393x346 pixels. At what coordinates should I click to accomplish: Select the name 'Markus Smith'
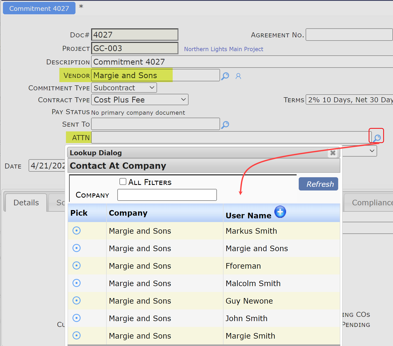click(x=251, y=231)
